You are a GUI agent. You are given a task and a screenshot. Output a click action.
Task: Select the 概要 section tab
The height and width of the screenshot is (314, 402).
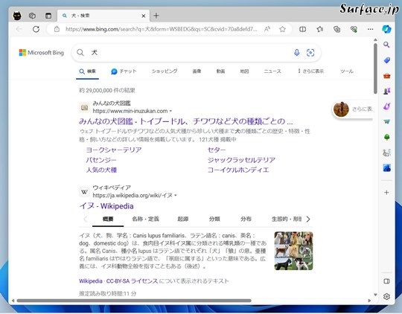tap(108, 219)
